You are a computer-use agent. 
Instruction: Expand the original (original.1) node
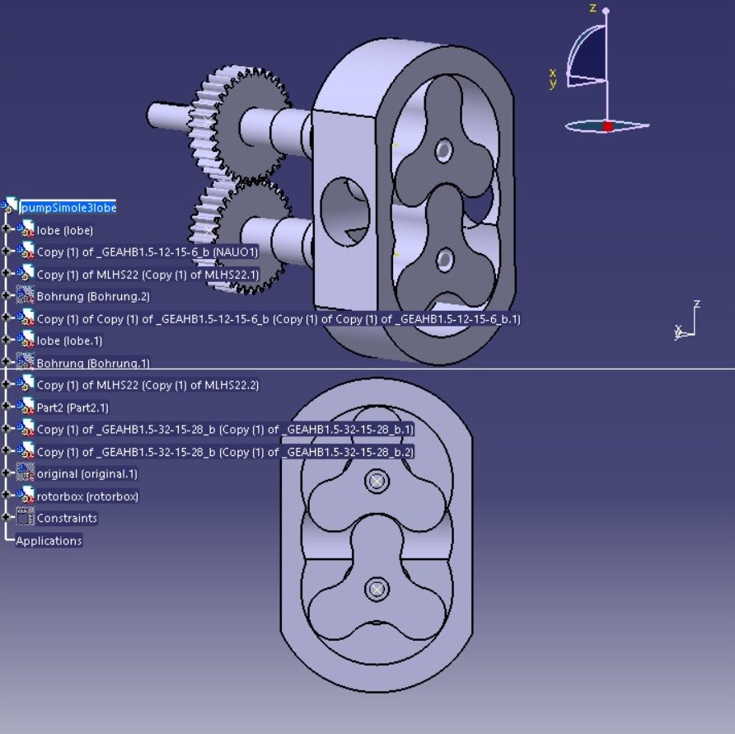[x=6, y=473]
